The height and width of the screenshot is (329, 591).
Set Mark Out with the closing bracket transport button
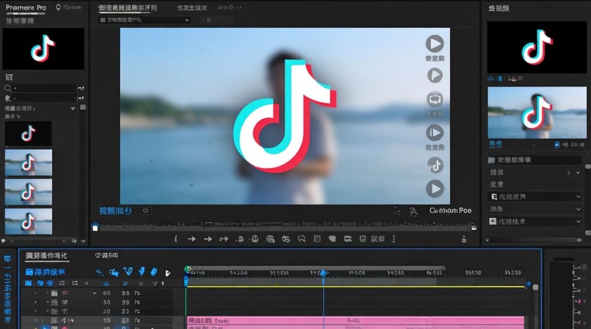pyautogui.click(x=394, y=239)
